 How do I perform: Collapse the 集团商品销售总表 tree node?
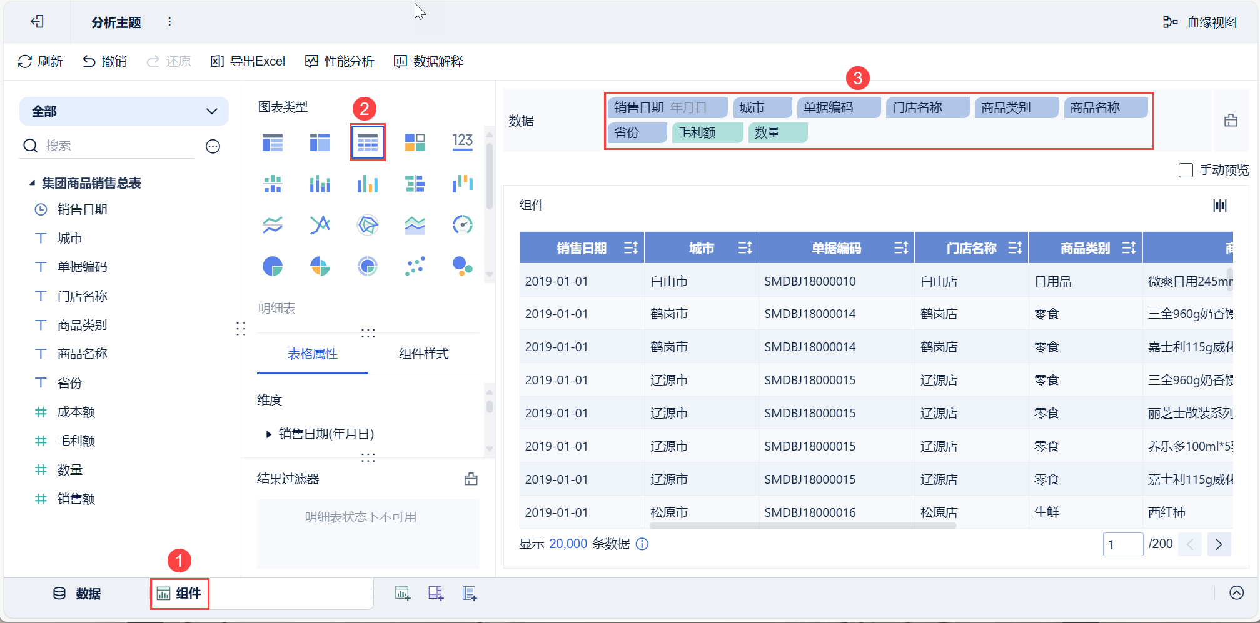pos(32,183)
